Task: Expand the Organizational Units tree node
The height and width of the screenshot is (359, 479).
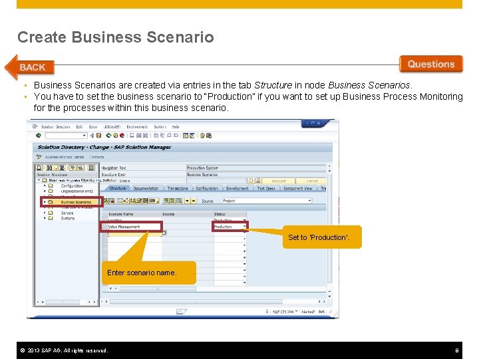Action: pyautogui.click(x=45, y=191)
